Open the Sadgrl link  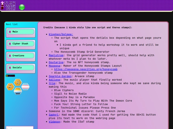[x=54, y=115]
